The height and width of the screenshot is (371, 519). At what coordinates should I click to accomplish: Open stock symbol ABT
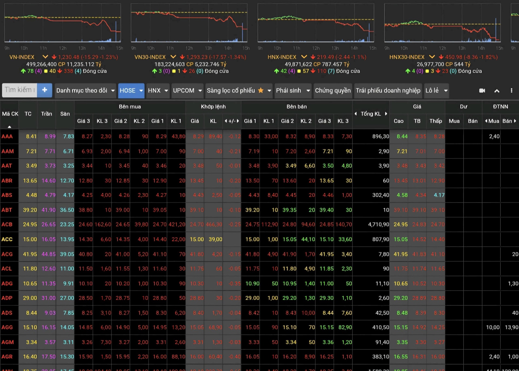pos(7,210)
